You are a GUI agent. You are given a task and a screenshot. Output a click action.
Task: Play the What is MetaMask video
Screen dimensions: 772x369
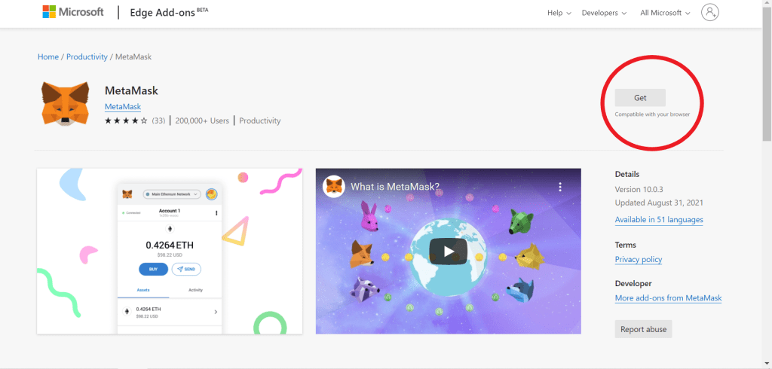pos(448,251)
